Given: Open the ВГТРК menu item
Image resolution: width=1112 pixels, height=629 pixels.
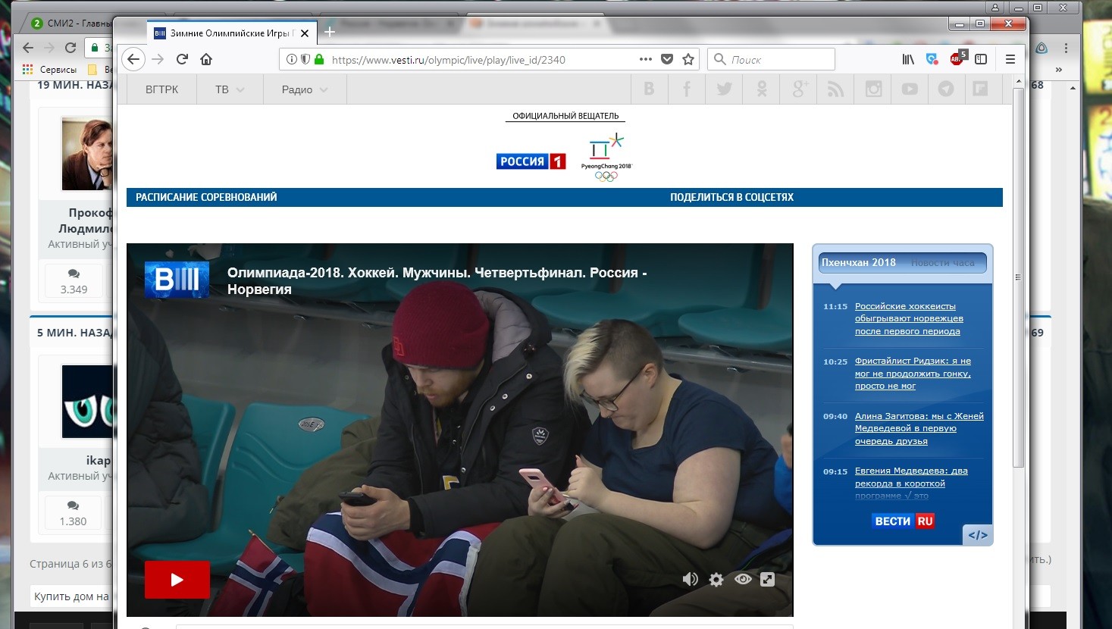Looking at the screenshot, I should pos(161,89).
